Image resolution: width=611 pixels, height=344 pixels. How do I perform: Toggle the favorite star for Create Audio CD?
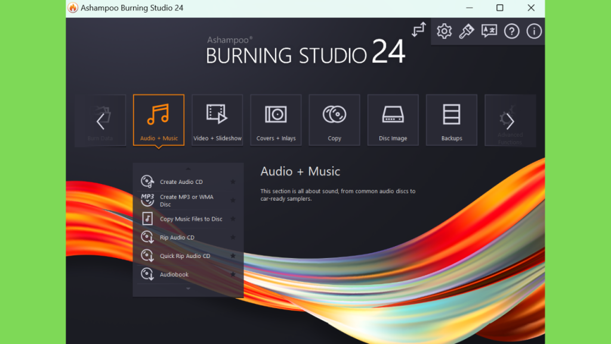(x=233, y=182)
